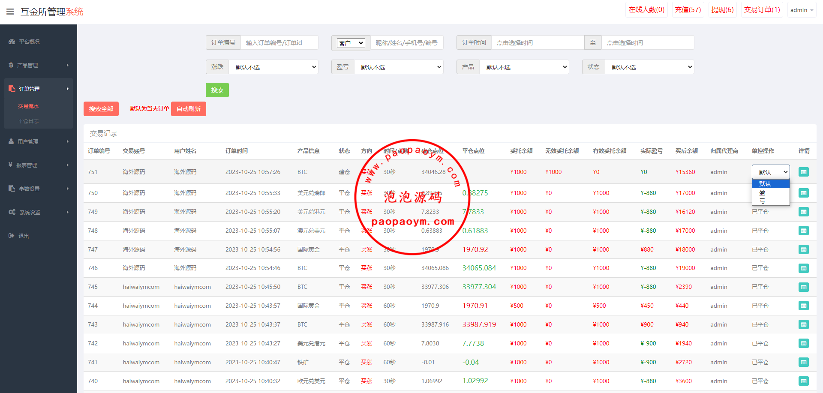
Task: Click the 用户管理 user icon
Action: 11,141
